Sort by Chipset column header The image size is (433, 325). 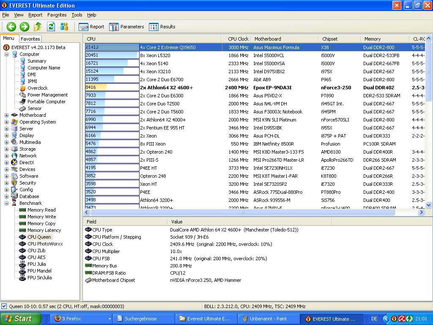[340, 39]
